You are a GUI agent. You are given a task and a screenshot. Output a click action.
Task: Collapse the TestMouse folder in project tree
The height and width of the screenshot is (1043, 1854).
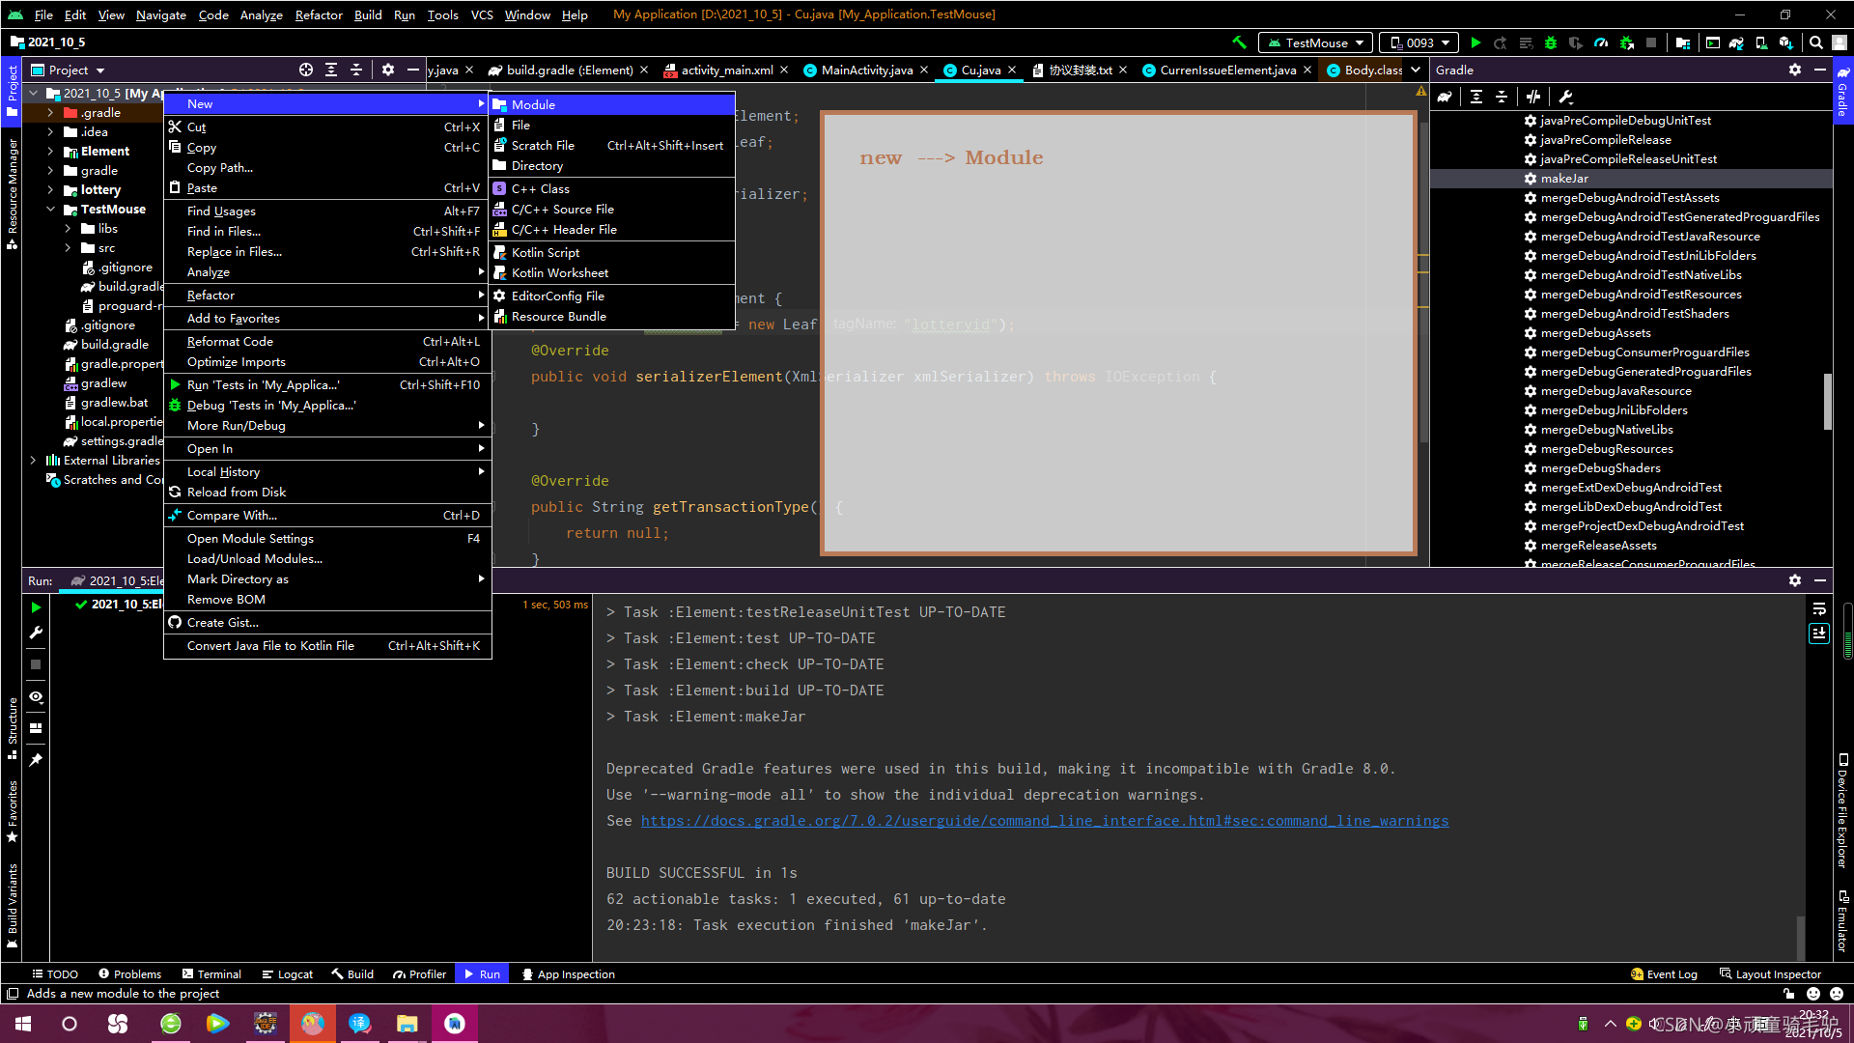coord(50,209)
